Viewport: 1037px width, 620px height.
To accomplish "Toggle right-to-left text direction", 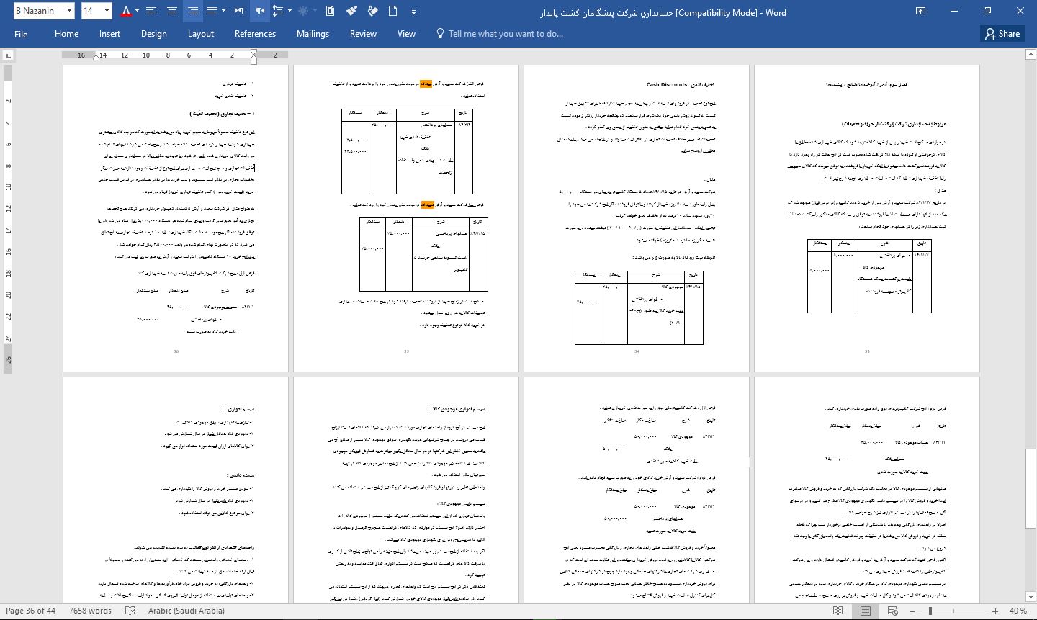I will point(259,11).
